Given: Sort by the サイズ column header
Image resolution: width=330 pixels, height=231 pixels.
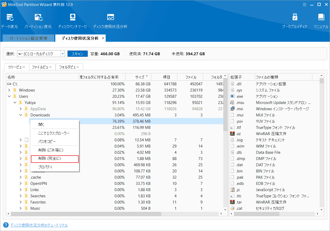Looking at the screenshot, I should 138,77.
